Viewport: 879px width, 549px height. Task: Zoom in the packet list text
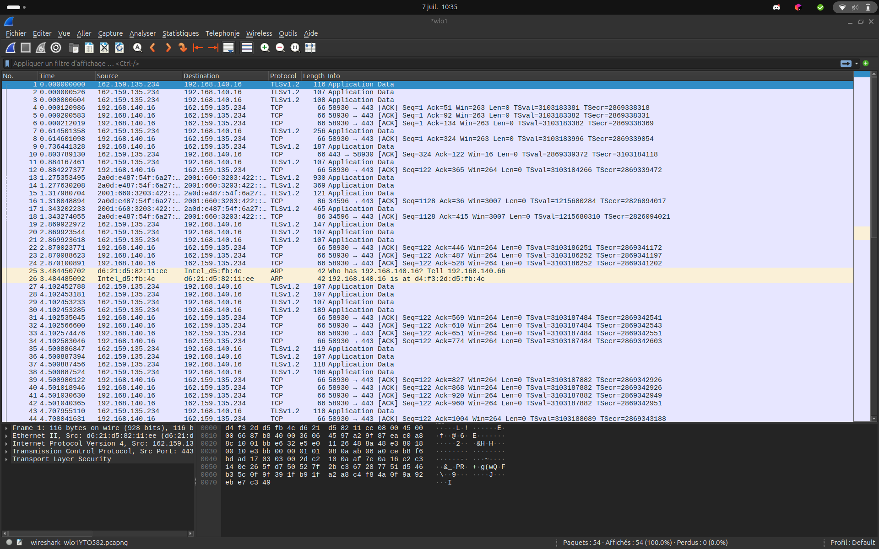click(x=265, y=48)
